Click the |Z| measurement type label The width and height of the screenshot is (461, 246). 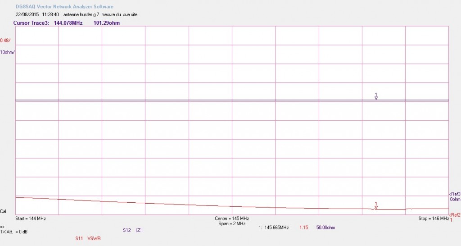click(x=139, y=230)
